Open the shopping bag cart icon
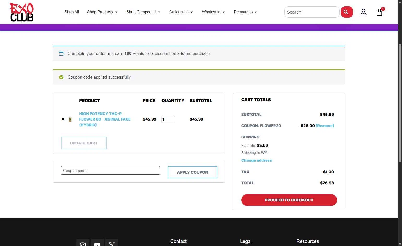Image resolution: width=402 pixels, height=246 pixels. pos(379,12)
